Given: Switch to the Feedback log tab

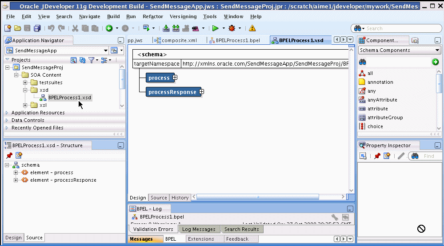Looking at the screenshot, I should (237, 239).
